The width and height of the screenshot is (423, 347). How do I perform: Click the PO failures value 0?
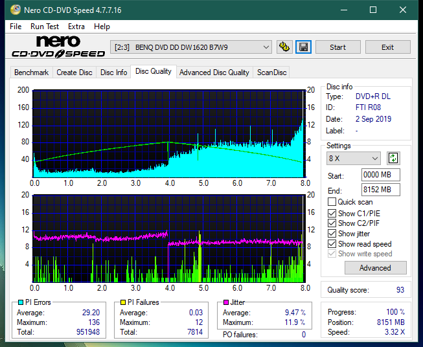tap(304, 335)
